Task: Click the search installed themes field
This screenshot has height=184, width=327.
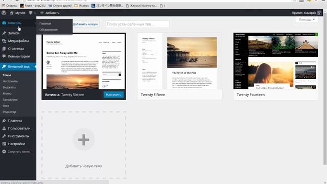Action: tap(137, 24)
